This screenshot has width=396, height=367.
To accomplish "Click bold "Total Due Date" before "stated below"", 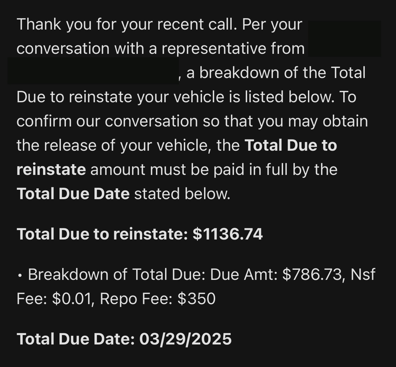I will coord(73,194).
